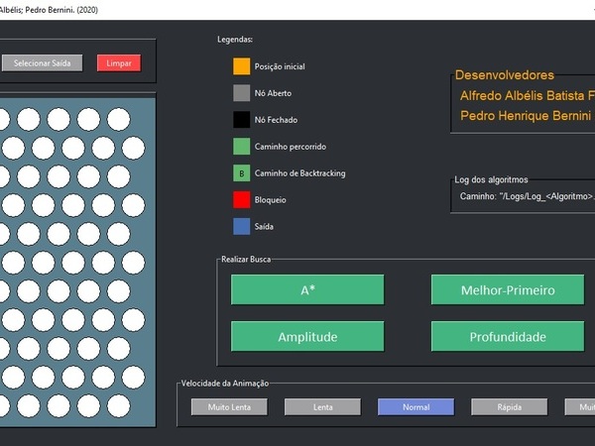
Task: Click the Caminho de Backtracking B icon
Action: point(241,173)
